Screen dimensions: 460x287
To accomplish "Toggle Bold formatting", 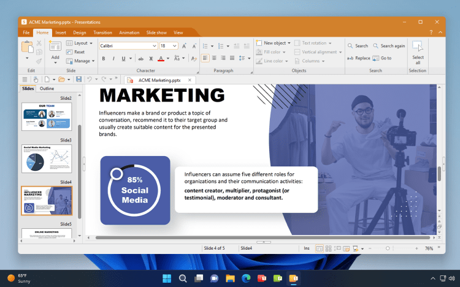I will coord(104,59).
